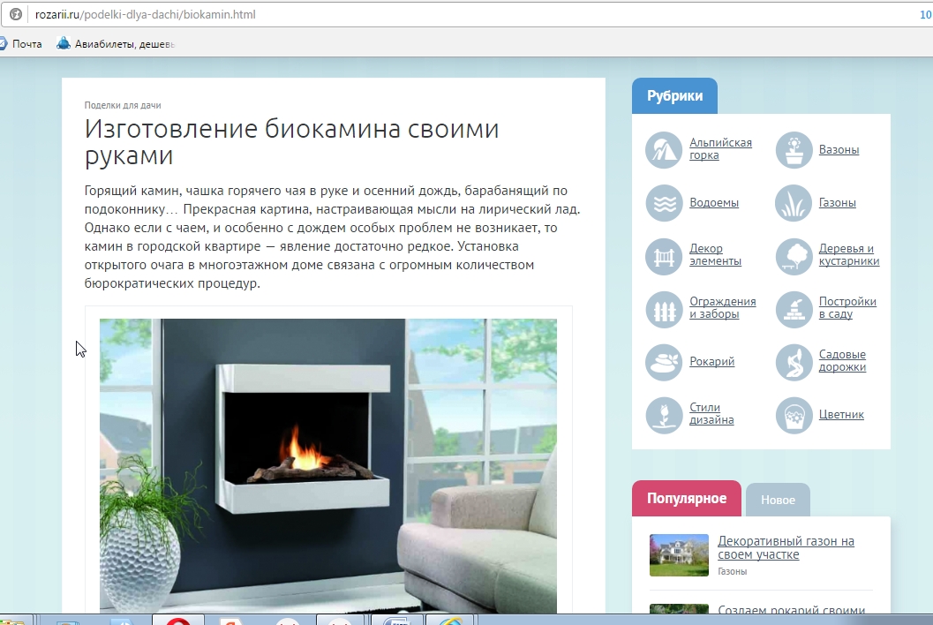Open the Водоемы category link
Viewport: 933px width, 625px height.
713,203
